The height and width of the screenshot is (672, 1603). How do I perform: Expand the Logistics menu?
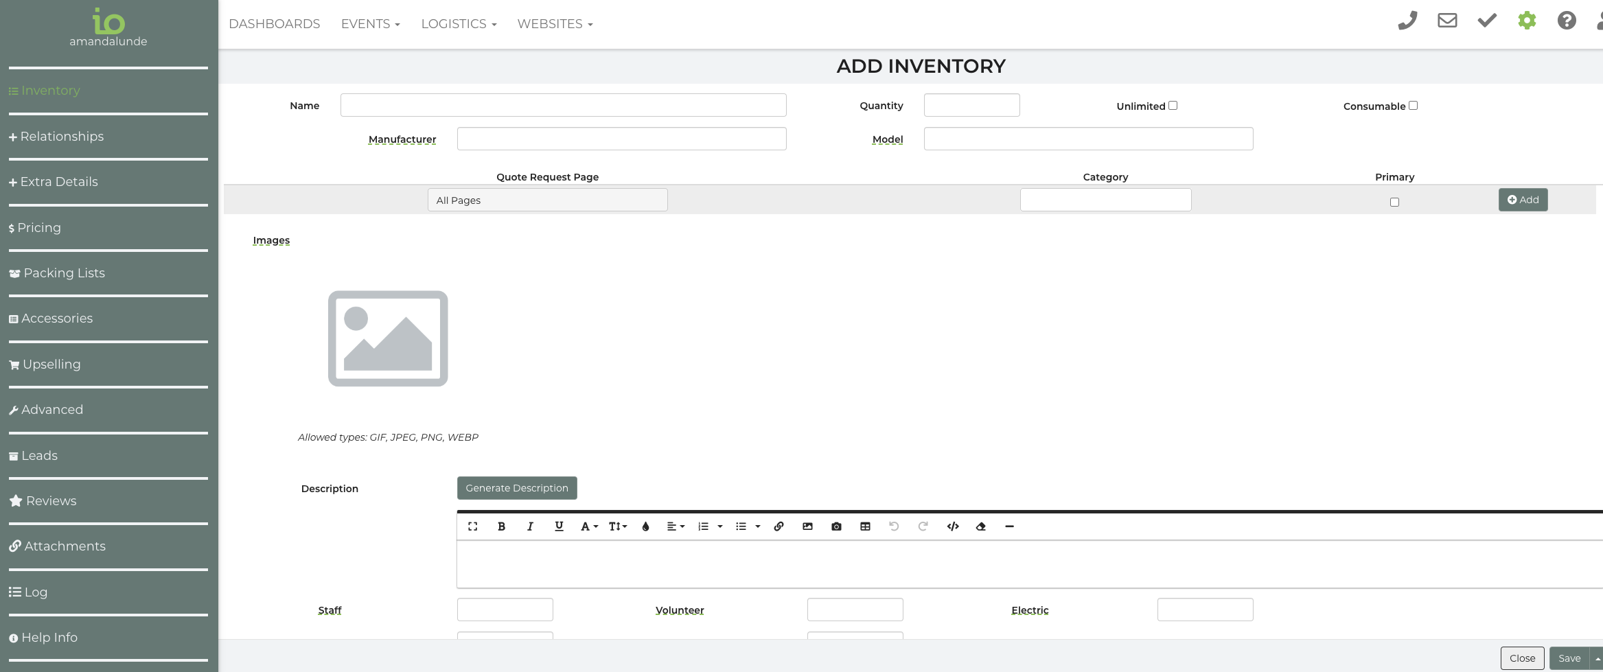(459, 24)
